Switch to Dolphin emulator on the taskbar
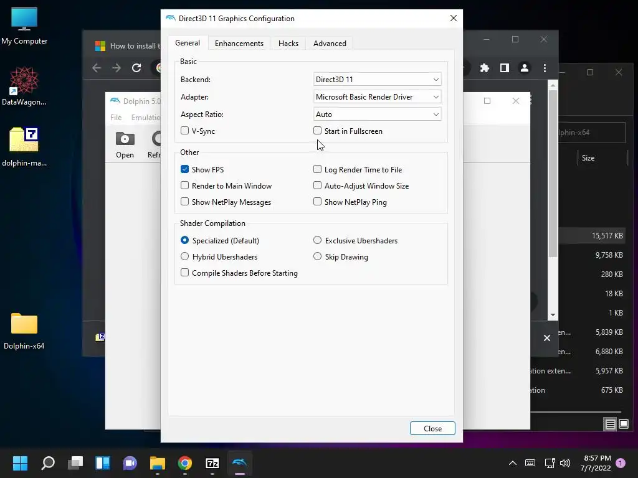 [240, 463]
